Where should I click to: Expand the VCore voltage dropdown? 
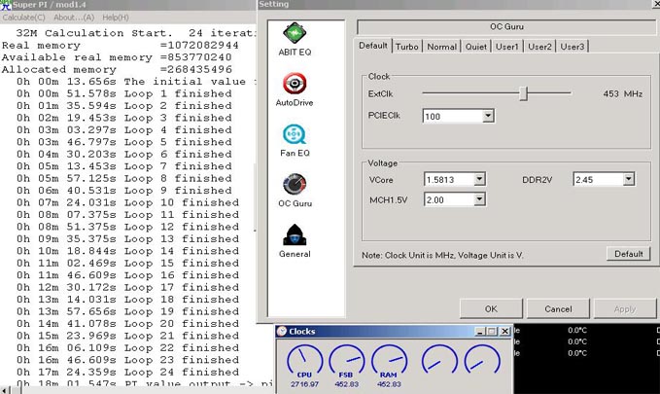point(479,179)
